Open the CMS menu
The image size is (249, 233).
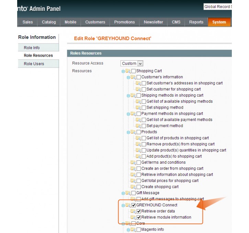tap(176, 22)
